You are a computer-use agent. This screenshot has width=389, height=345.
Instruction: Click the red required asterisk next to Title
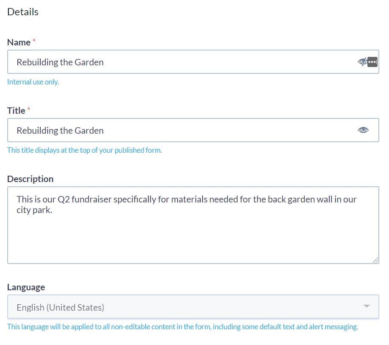29,109
